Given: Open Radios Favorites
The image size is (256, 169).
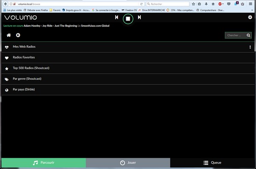Looking at the screenshot, I should pyautogui.click(x=128, y=58).
